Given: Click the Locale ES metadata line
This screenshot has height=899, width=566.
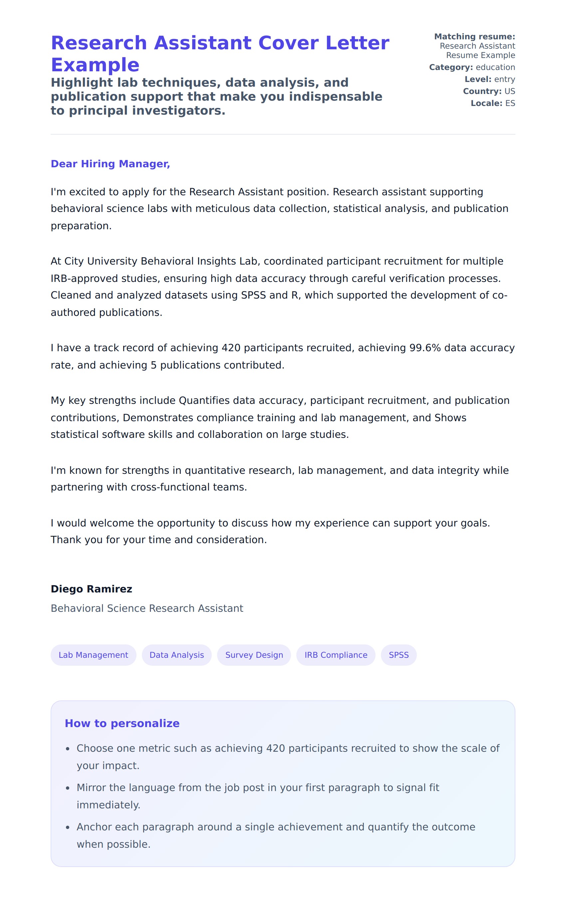Looking at the screenshot, I should pyautogui.click(x=492, y=103).
